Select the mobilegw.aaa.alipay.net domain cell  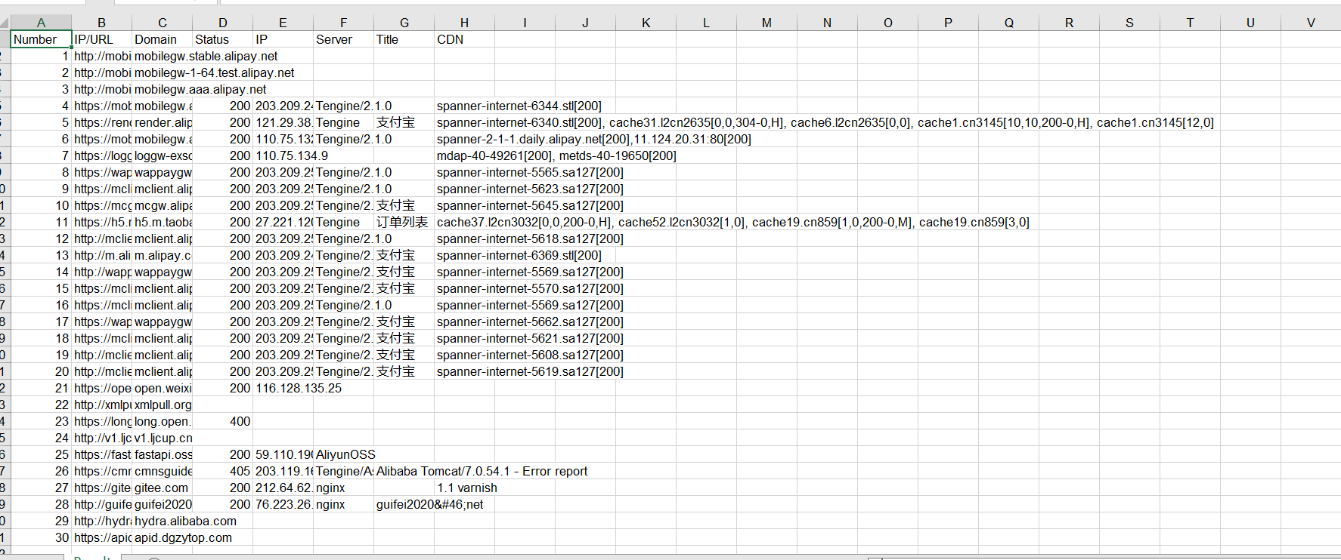coord(200,89)
